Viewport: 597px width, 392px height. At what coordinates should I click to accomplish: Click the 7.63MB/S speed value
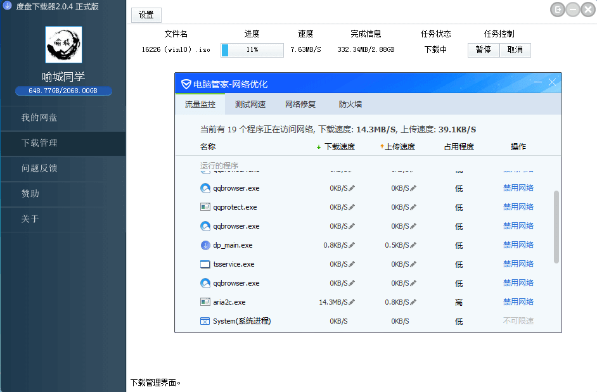[305, 50]
